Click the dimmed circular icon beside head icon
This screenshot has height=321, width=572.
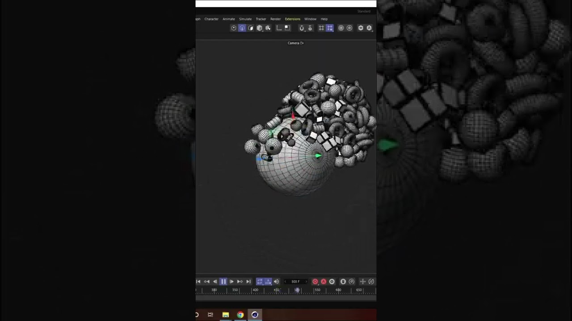[352, 282]
